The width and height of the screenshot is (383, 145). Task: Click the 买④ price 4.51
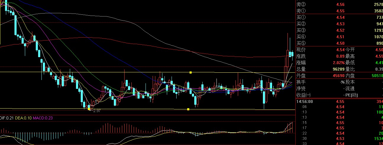pyautogui.click(x=340, y=37)
